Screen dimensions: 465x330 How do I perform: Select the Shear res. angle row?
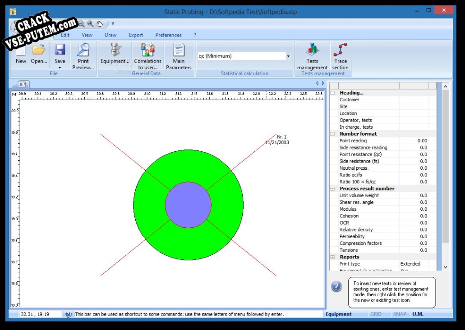383,202
